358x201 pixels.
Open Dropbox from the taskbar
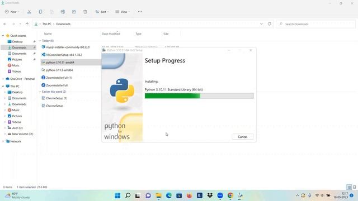[210, 195]
